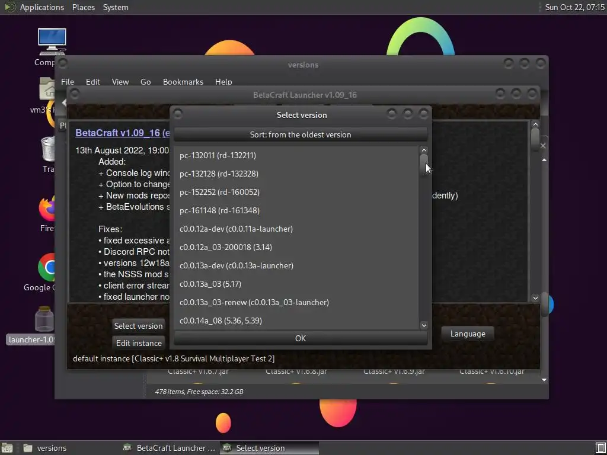Viewport: 607px width, 455px height.
Task: Click the Trash desktop icon
Action: point(48,148)
